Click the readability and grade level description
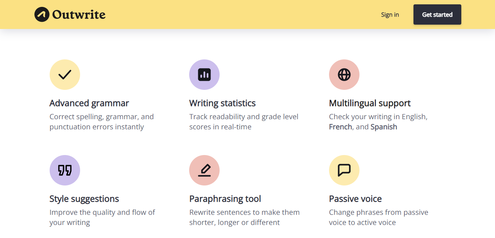 click(244, 122)
